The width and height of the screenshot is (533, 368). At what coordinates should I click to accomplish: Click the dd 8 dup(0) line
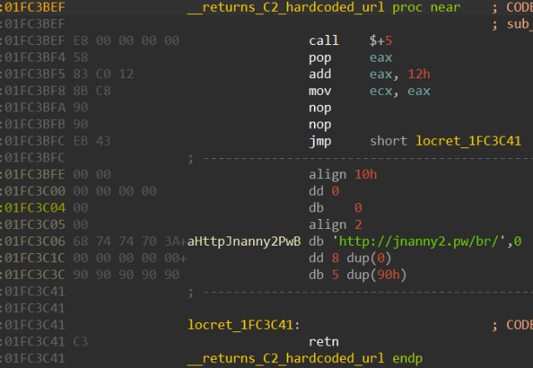[x=350, y=258]
